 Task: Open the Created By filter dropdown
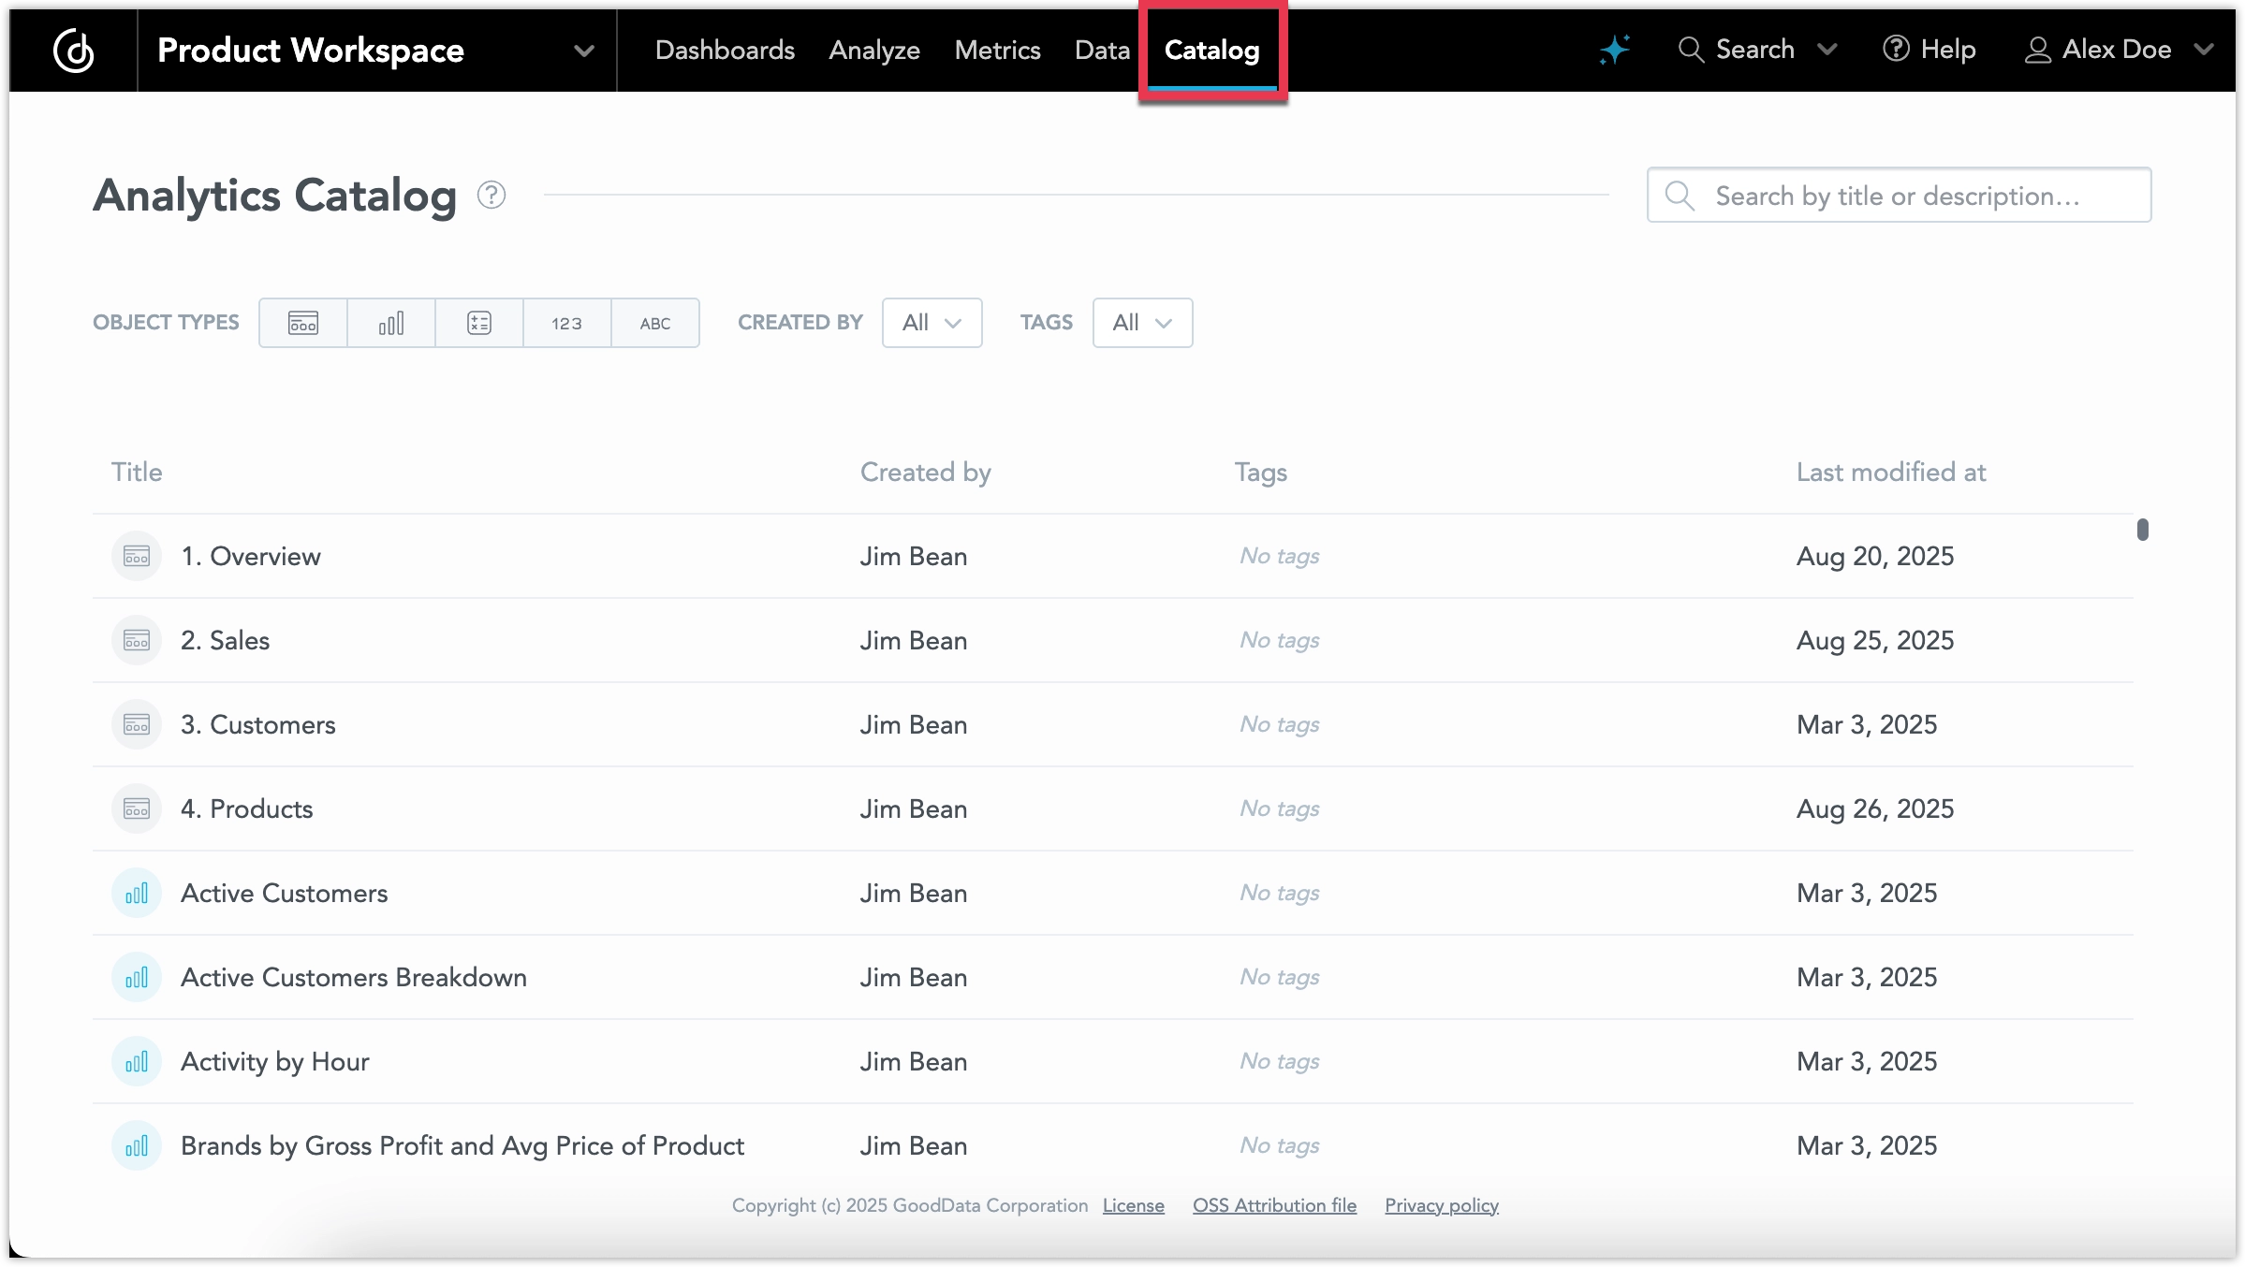tap(931, 323)
